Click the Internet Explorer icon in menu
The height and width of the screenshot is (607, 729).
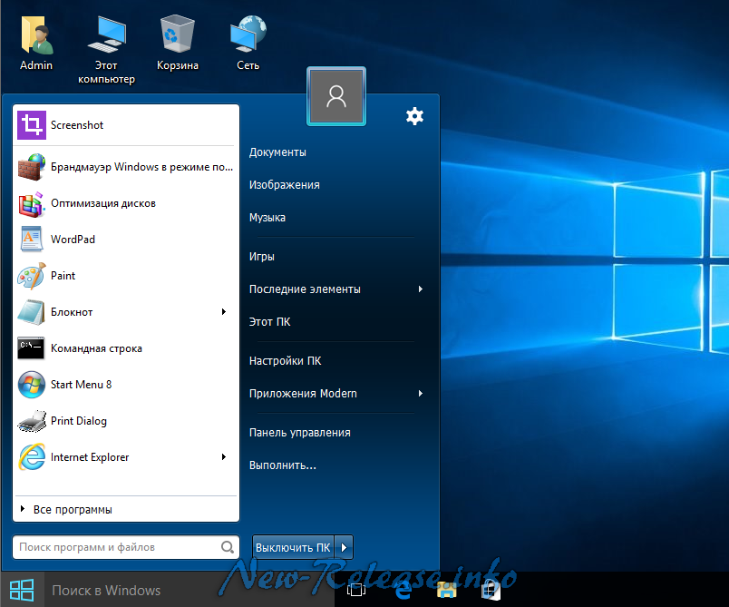[x=32, y=456]
